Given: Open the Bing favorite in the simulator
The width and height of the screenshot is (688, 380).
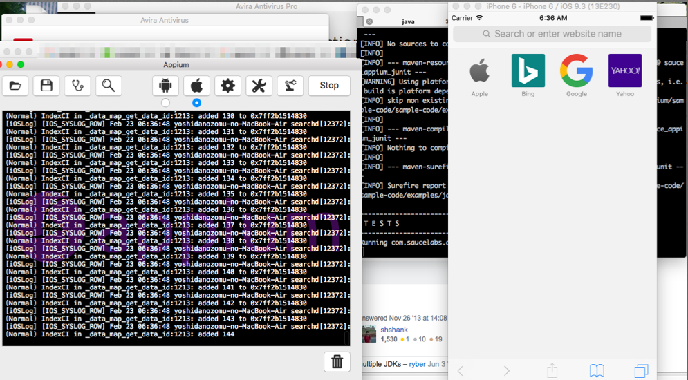Looking at the screenshot, I should coord(528,75).
